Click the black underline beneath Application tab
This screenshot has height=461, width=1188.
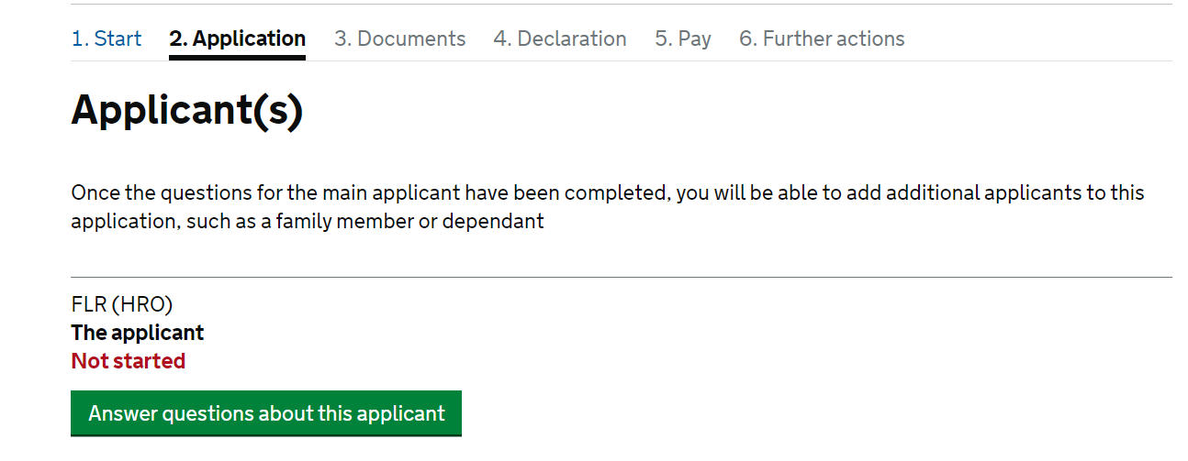pyautogui.click(x=237, y=58)
